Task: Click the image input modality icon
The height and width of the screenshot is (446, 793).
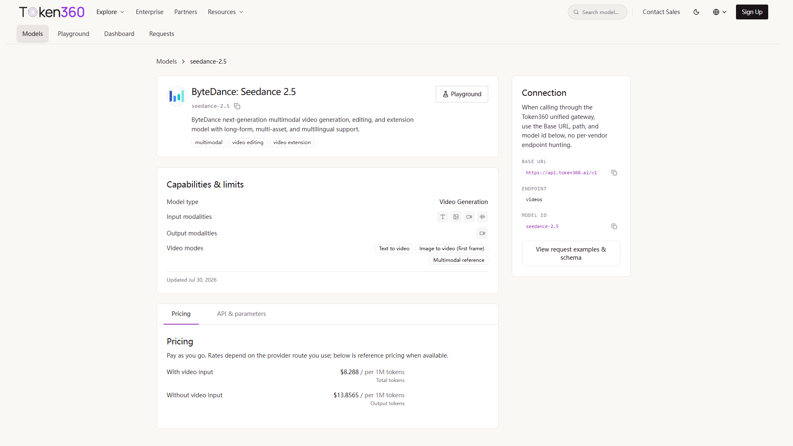Action: (456, 217)
